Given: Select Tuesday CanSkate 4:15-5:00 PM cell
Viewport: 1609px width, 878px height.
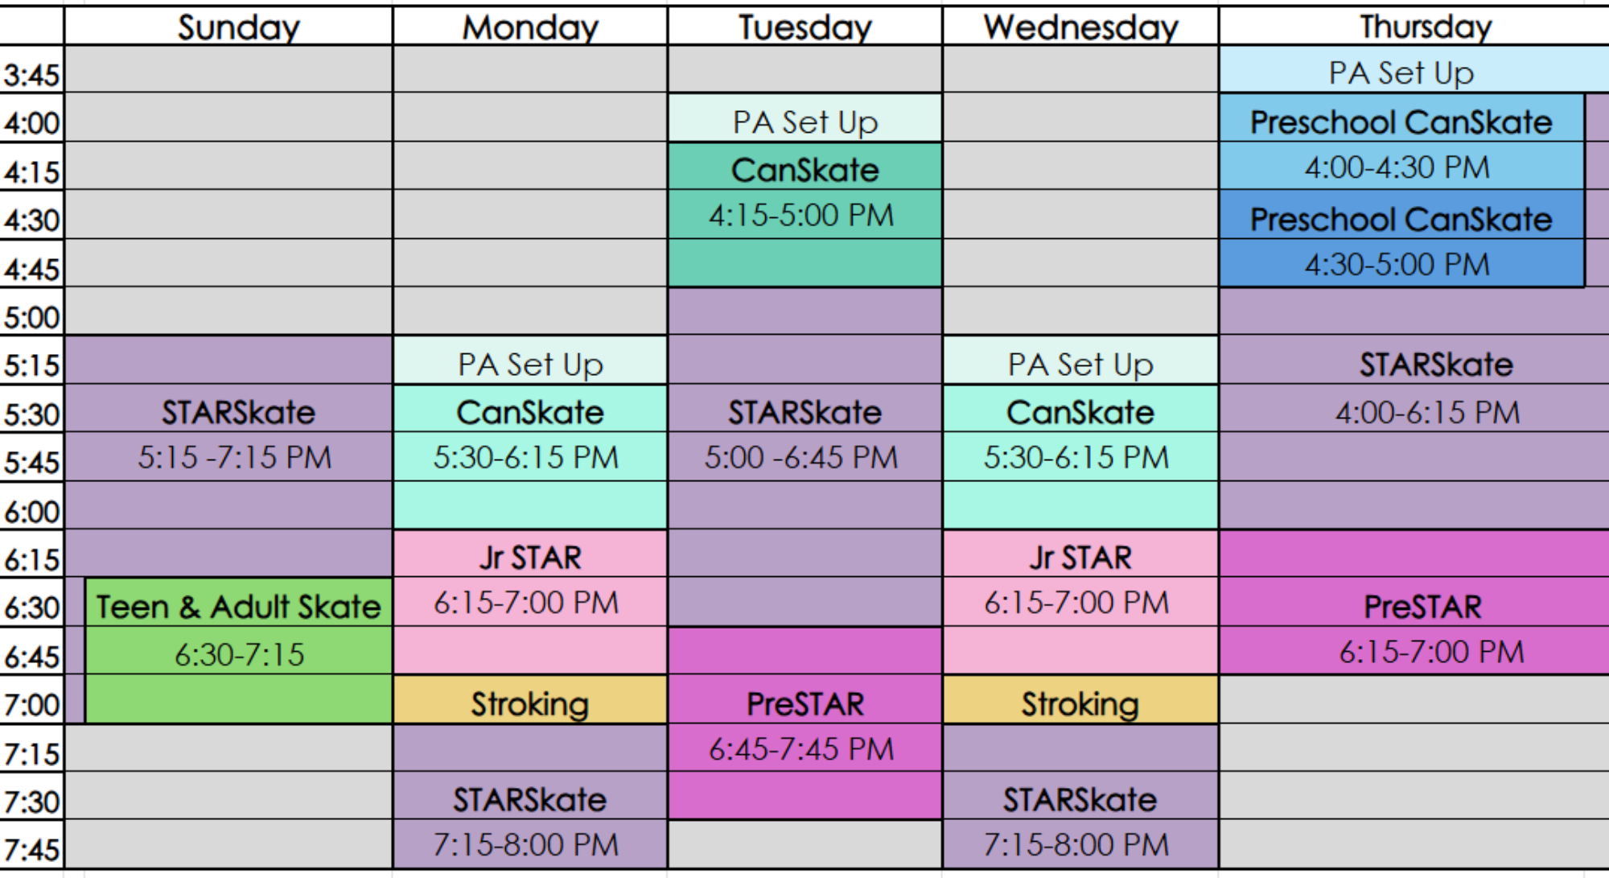Looking at the screenshot, I should [805, 215].
